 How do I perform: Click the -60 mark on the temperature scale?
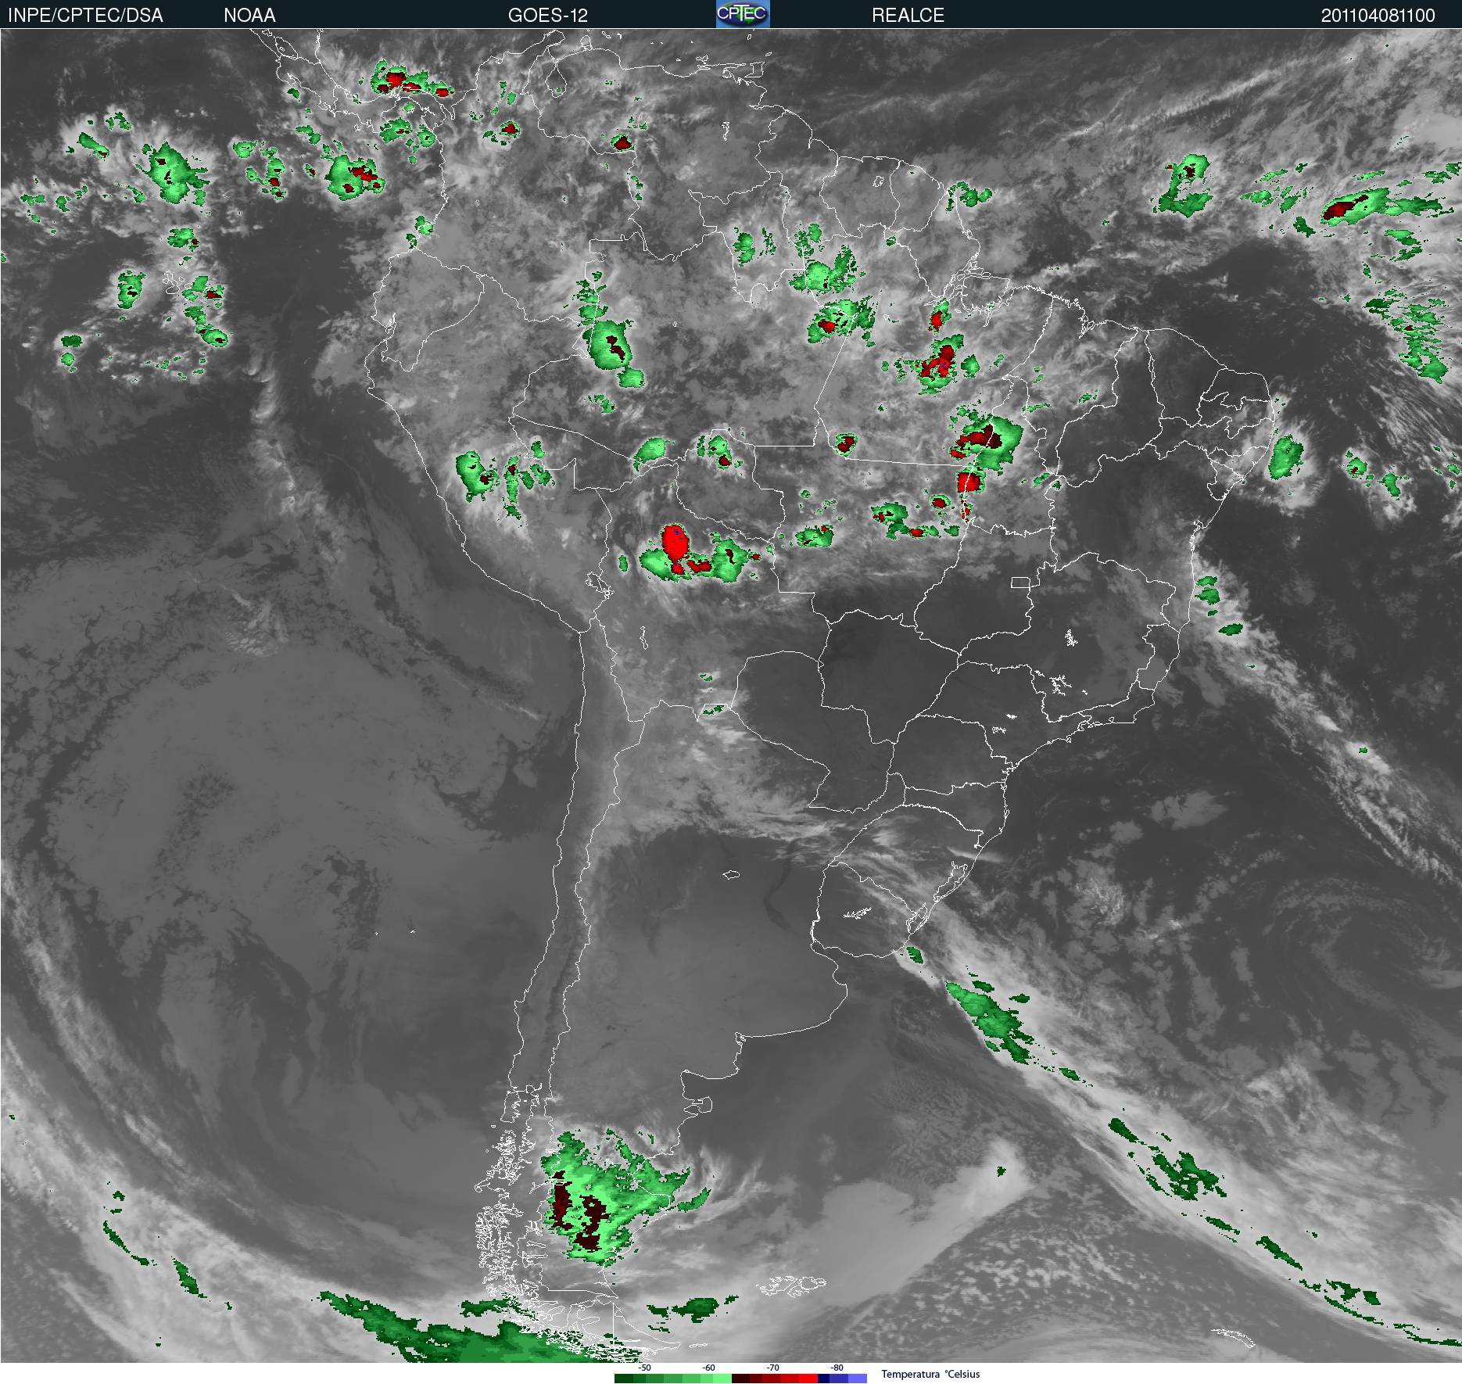pos(708,1368)
